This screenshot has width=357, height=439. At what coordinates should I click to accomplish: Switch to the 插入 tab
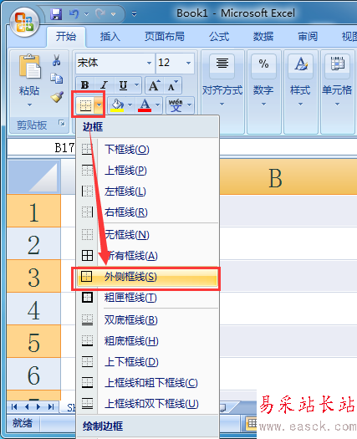110,37
